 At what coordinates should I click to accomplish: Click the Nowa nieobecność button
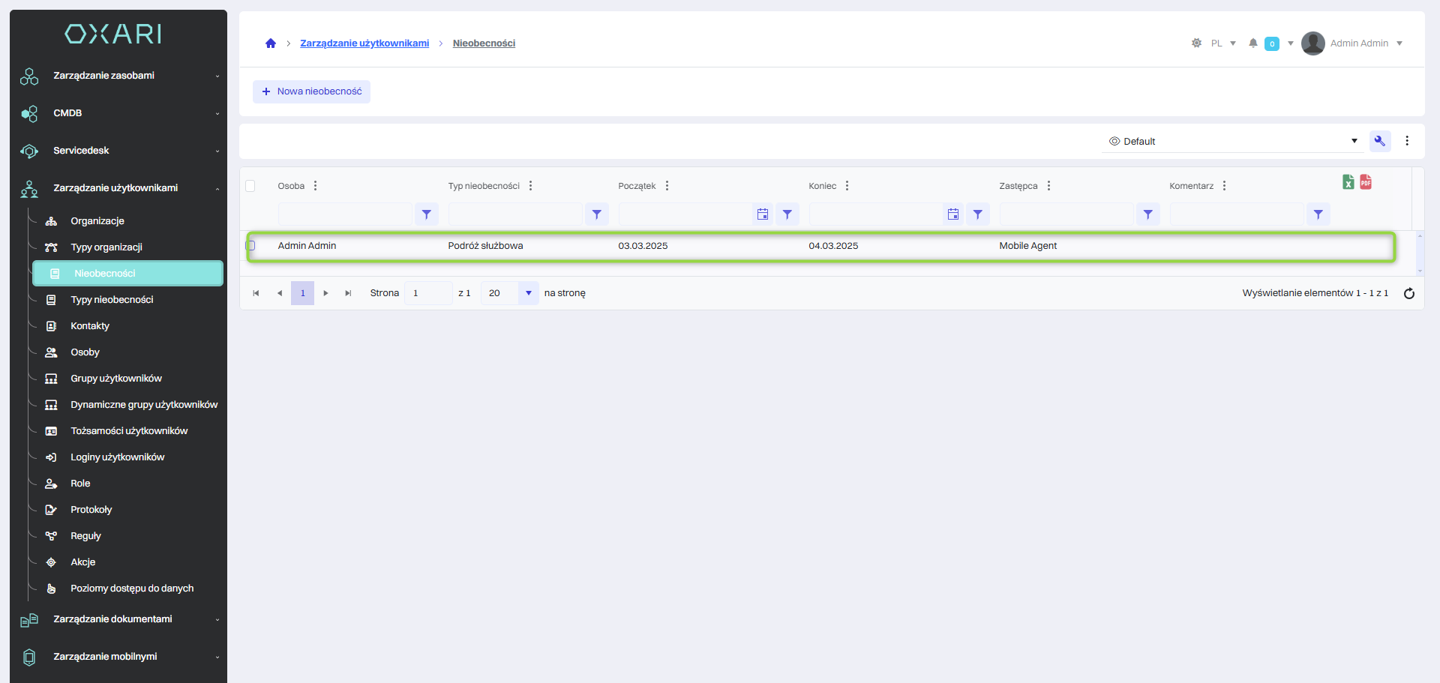coord(311,91)
